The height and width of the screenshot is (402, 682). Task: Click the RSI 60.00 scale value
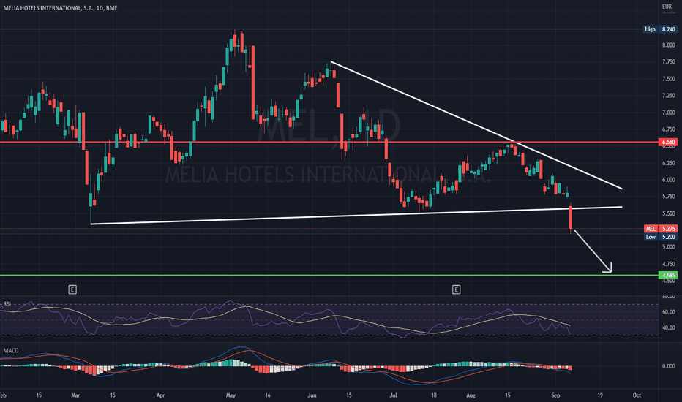click(x=669, y=312)
